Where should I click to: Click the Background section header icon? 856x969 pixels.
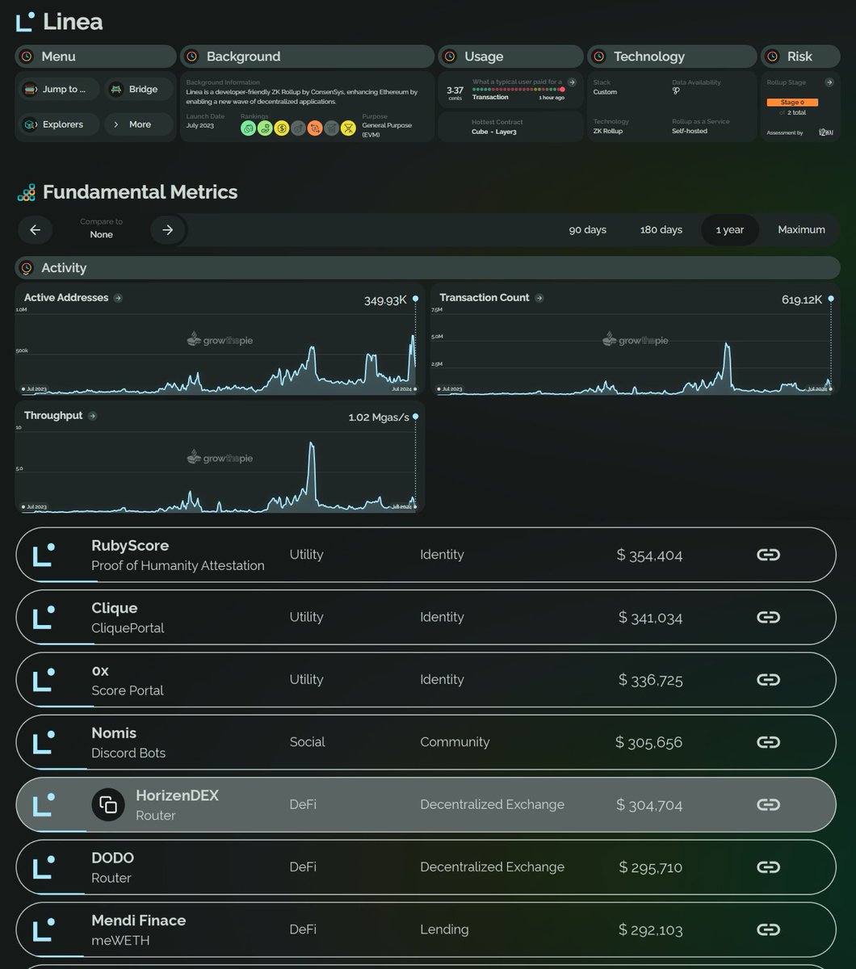coord(191,57)
